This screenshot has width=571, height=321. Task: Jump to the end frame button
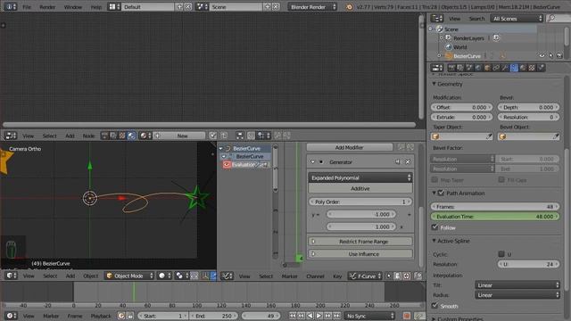(337, 316)
